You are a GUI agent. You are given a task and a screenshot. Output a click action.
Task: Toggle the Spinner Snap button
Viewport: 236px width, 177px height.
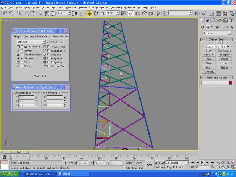pyautogui.click(x=151, y=13)
